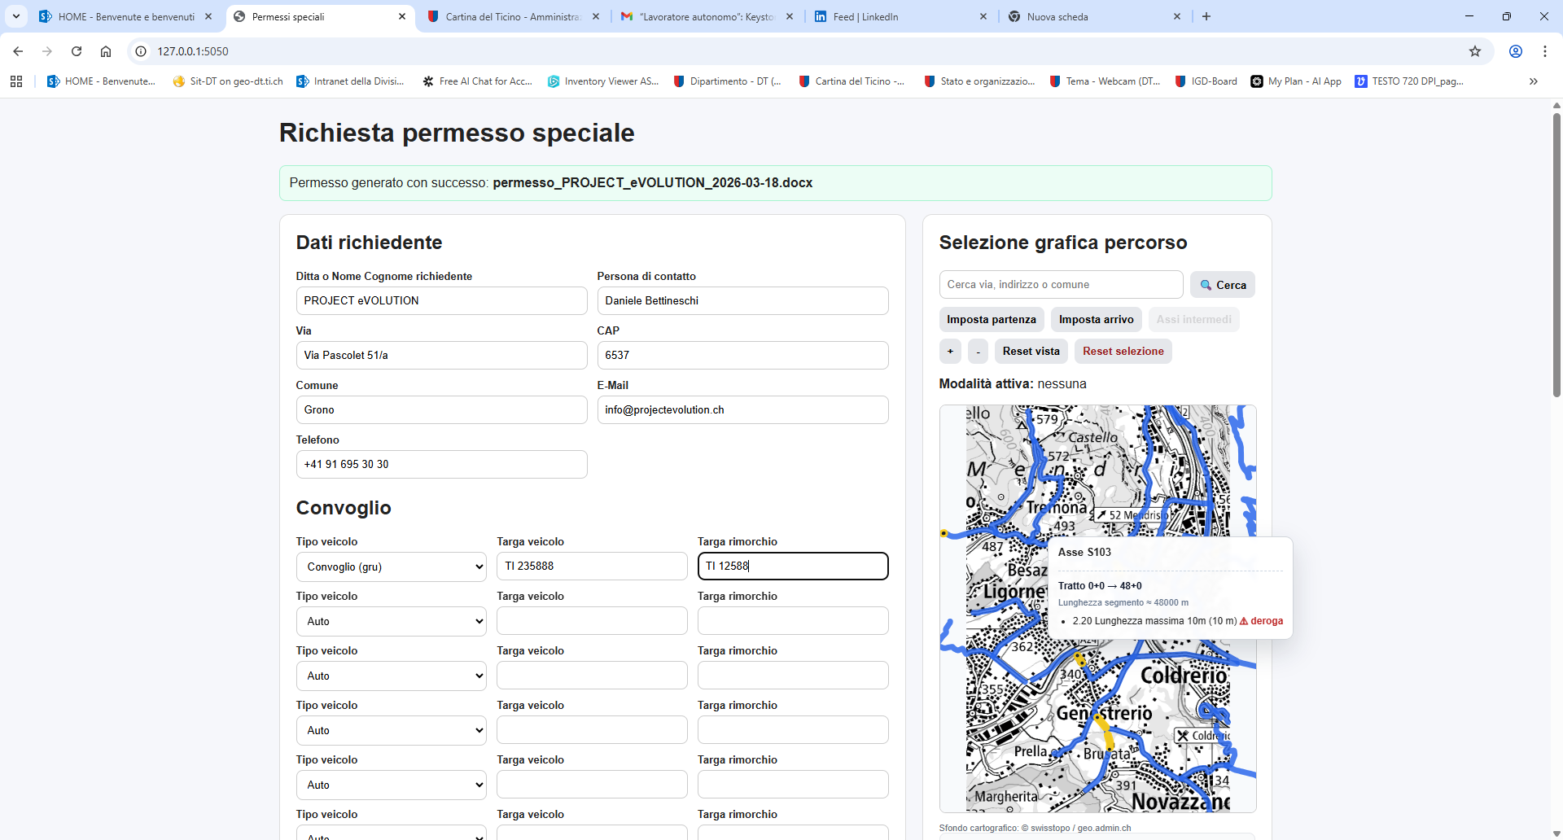The image size is (1563, 840).
Task: Open the Convoglio (gru) vehicle type dropdown
Action: 391,567
